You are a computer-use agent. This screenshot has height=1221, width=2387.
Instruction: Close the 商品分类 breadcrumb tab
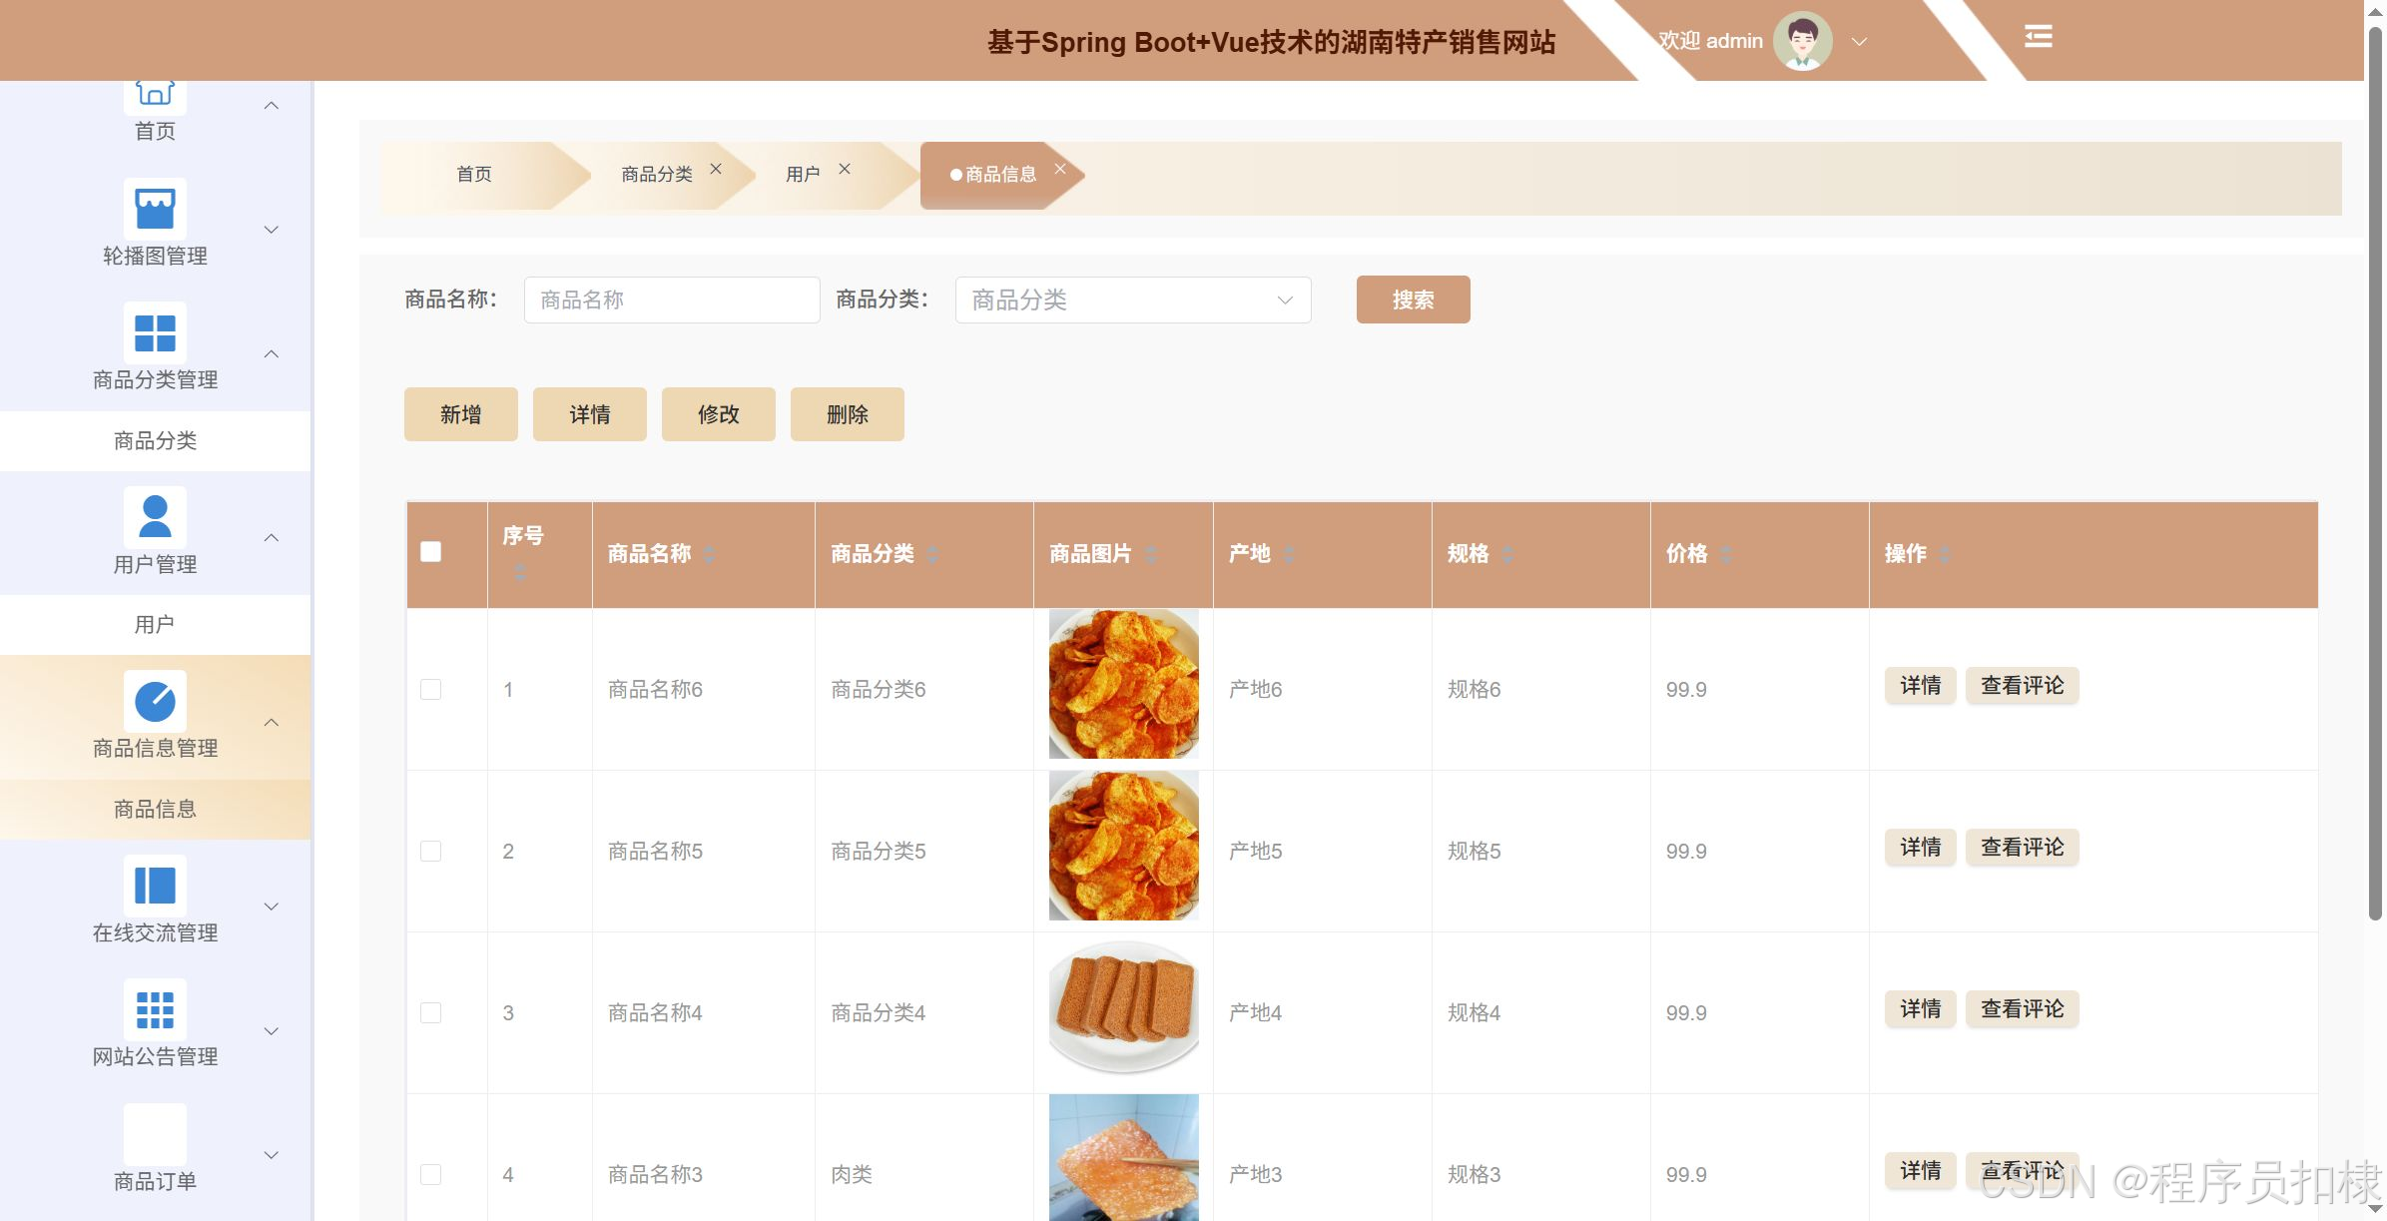point(716,169)
